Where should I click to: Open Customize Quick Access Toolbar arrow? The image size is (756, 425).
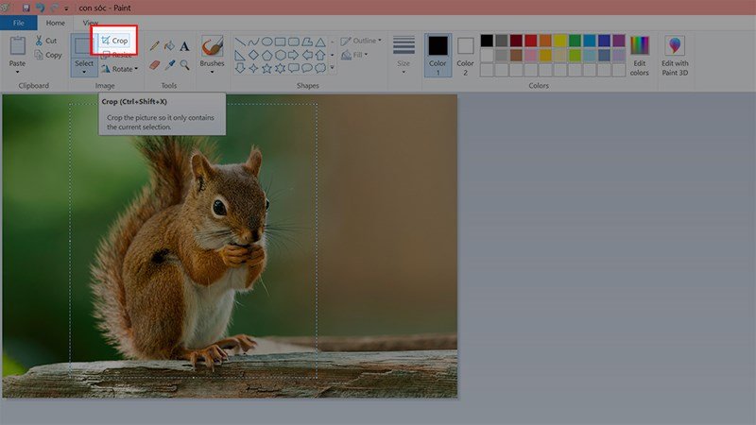tap(66, 8)
